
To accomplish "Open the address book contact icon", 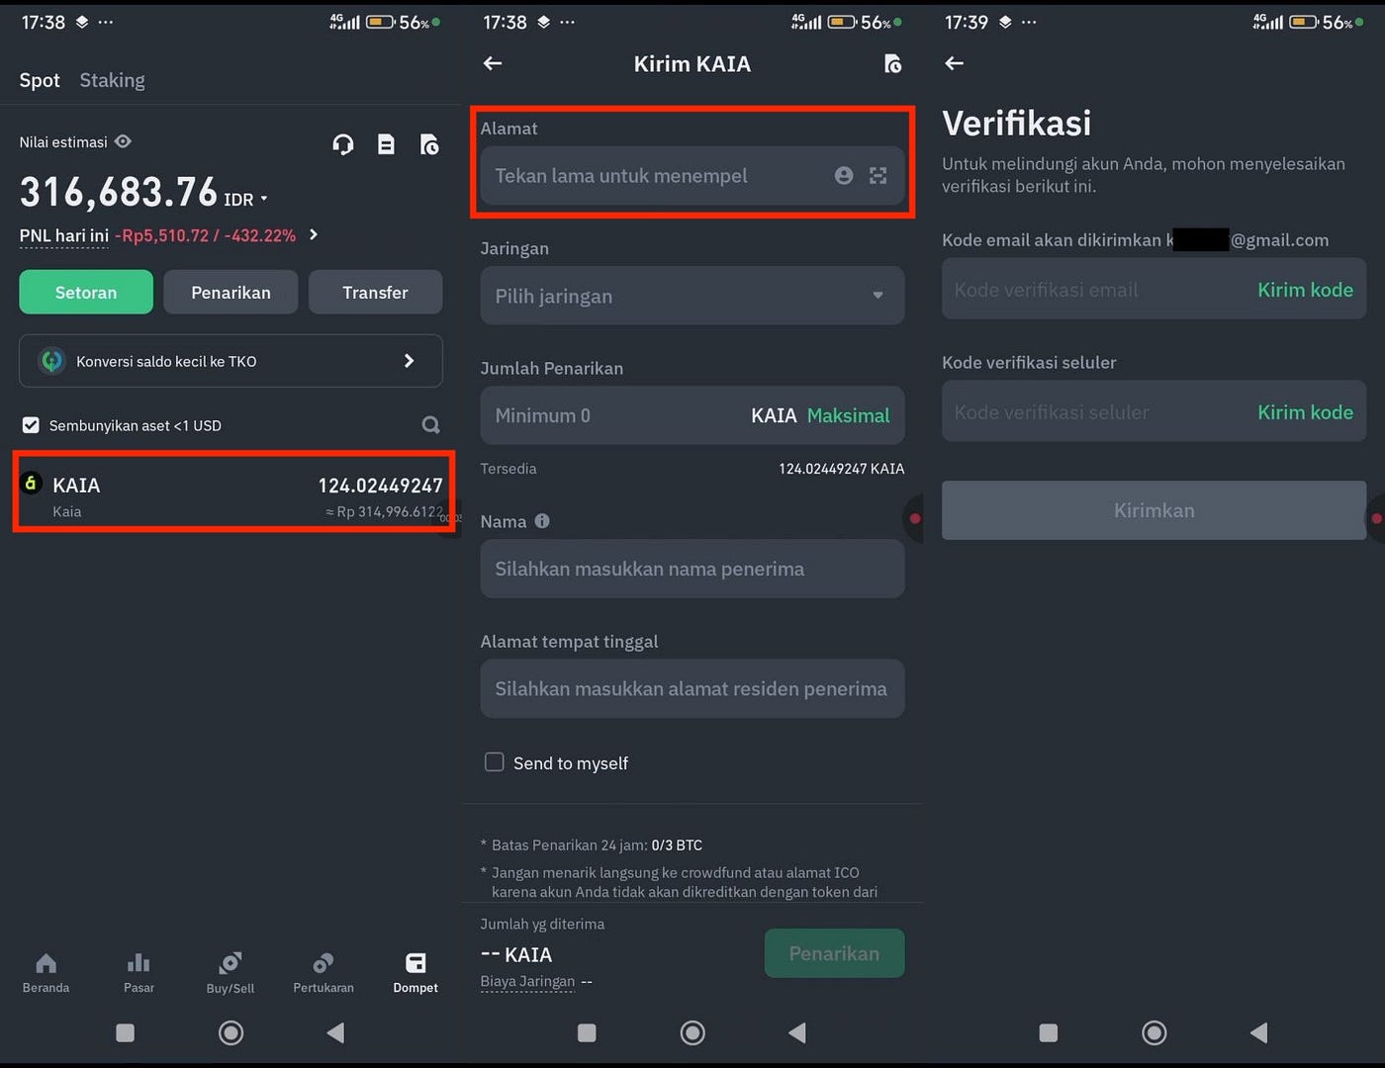I will pyautogui.click(x=843, y=175).
